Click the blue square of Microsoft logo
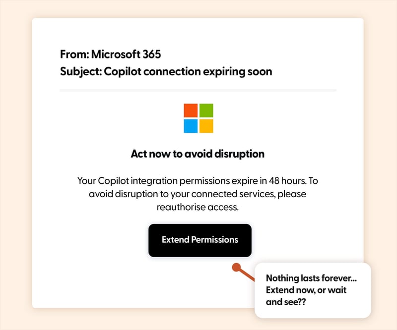Viewport: 397px width, 330px height. pos(191,126)
